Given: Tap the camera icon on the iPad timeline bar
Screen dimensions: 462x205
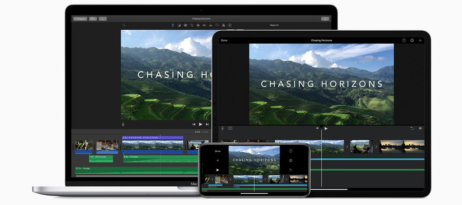Looking at the screenshot, I should click(230, 128).
